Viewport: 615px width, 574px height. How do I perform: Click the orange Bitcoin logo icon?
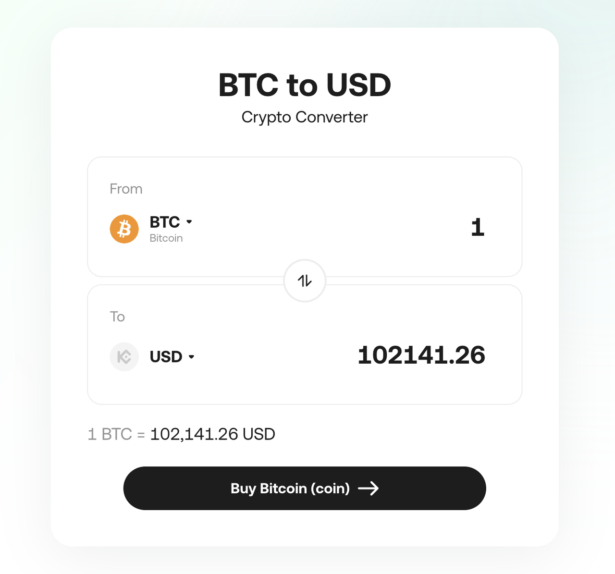[124, 229]
